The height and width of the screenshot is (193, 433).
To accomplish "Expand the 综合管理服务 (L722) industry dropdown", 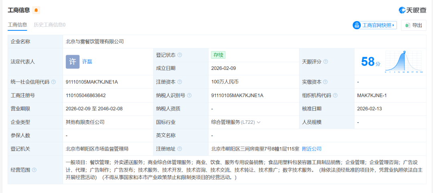I will (259, 122).
